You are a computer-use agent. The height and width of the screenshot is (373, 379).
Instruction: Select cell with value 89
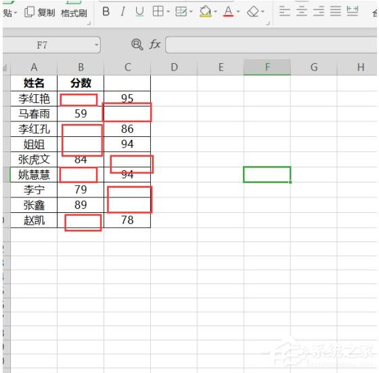[81, 205]
